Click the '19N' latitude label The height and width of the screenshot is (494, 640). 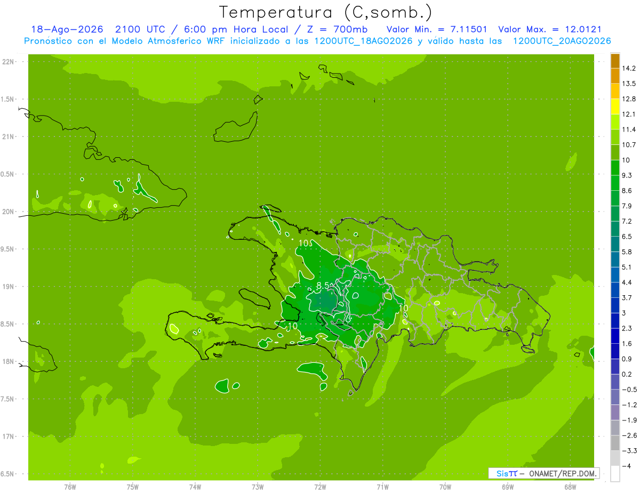9,287
